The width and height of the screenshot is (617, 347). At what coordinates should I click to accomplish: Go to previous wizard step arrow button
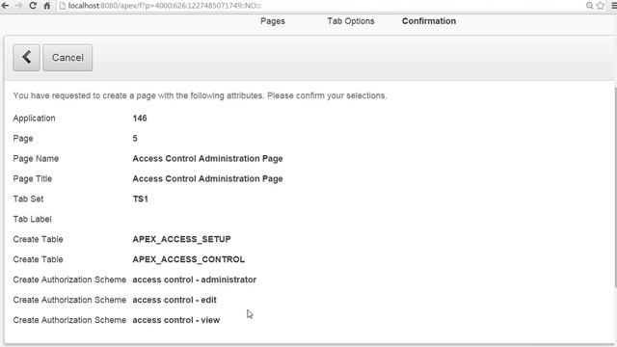click(x=26, y=58)
